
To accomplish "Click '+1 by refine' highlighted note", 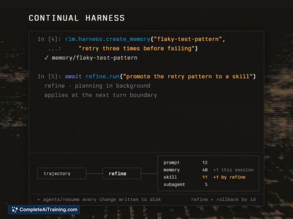I will pyautogui.click(x=229, y=177).
